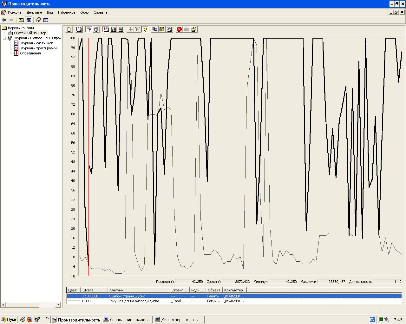This screenshot has width=406, height=324.
Task: Click the Пуск start button
Action: [9, 320]
